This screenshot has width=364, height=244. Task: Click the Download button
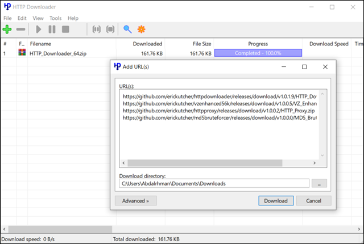click(276, 201)
